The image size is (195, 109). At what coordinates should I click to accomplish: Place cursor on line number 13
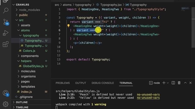[x=59, y=59]
